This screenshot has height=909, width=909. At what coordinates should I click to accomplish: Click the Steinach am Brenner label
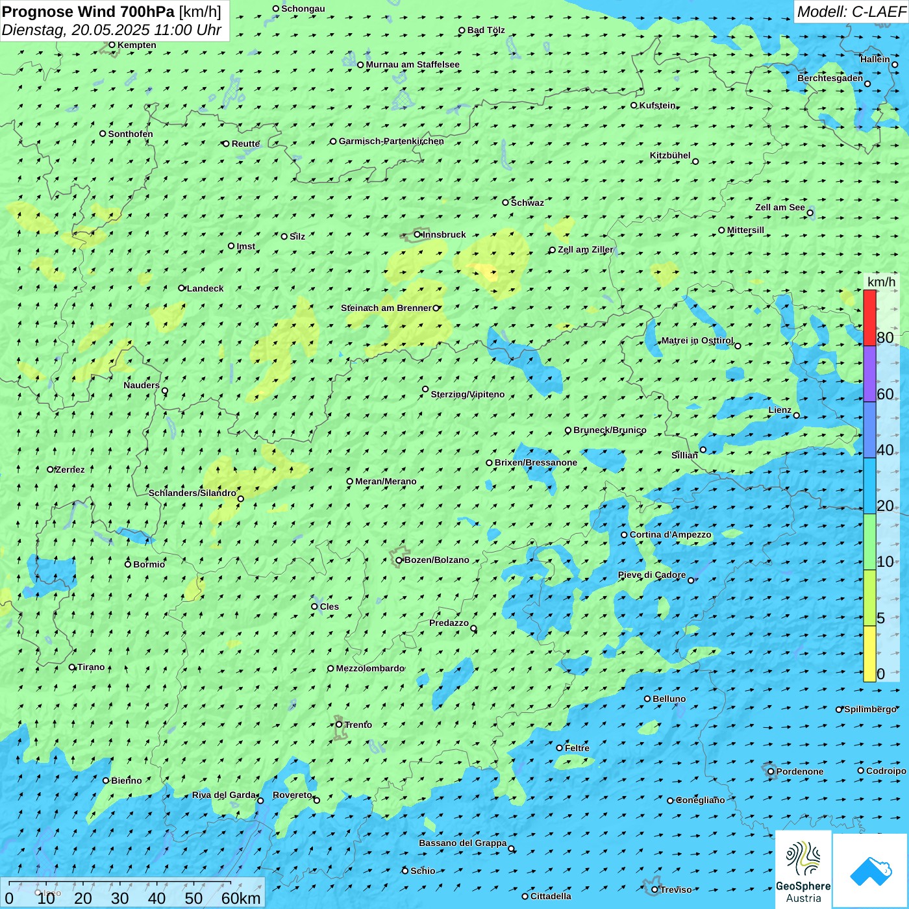pyautogui.click(x=386, y=308)
